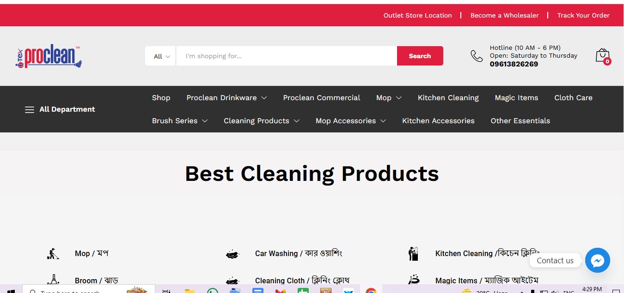The width and height of the screenshot is (624, 293).
Task: Open the Cloth Care menu item
Action: tap(573, 98)
